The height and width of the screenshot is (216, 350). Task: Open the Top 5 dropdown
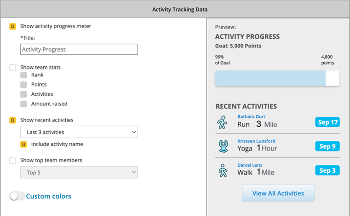(79, 173)
